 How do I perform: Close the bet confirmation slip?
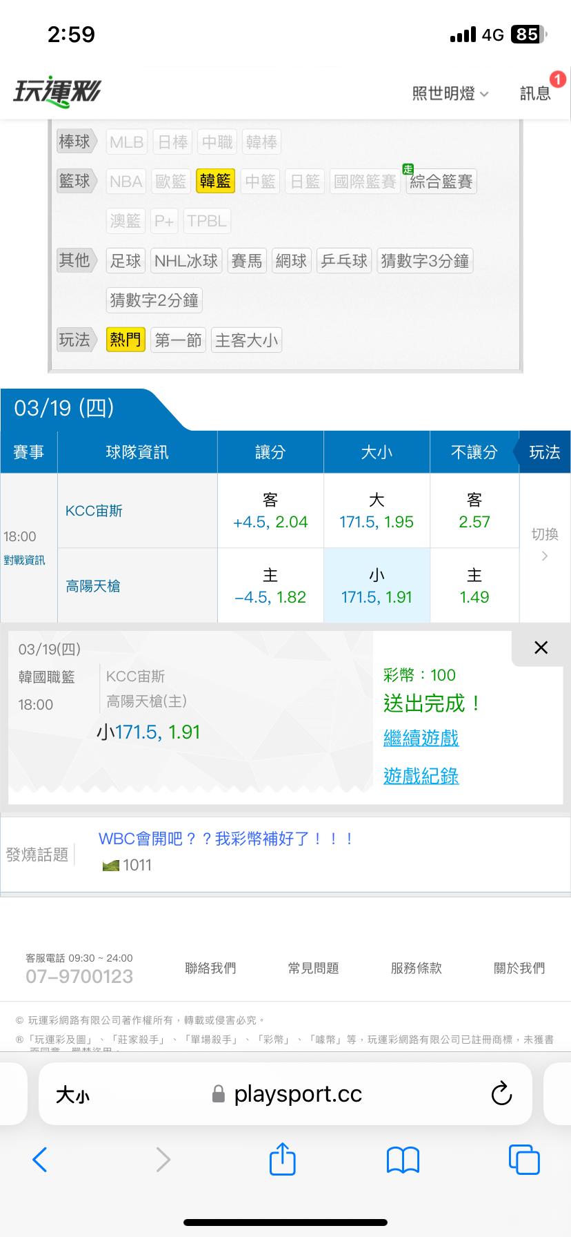pyautogui.click(x=541, y=647)
